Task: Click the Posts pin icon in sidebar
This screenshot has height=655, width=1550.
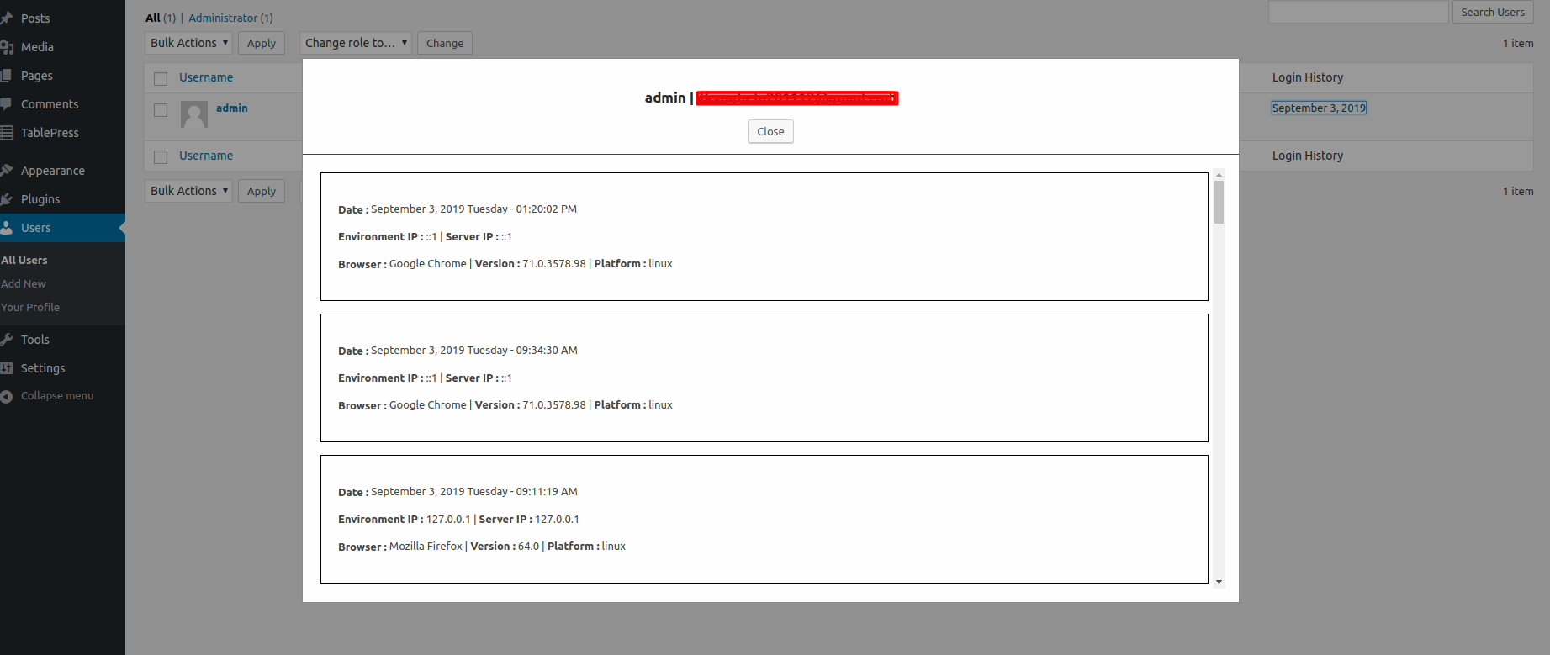Action: point(7,18)
